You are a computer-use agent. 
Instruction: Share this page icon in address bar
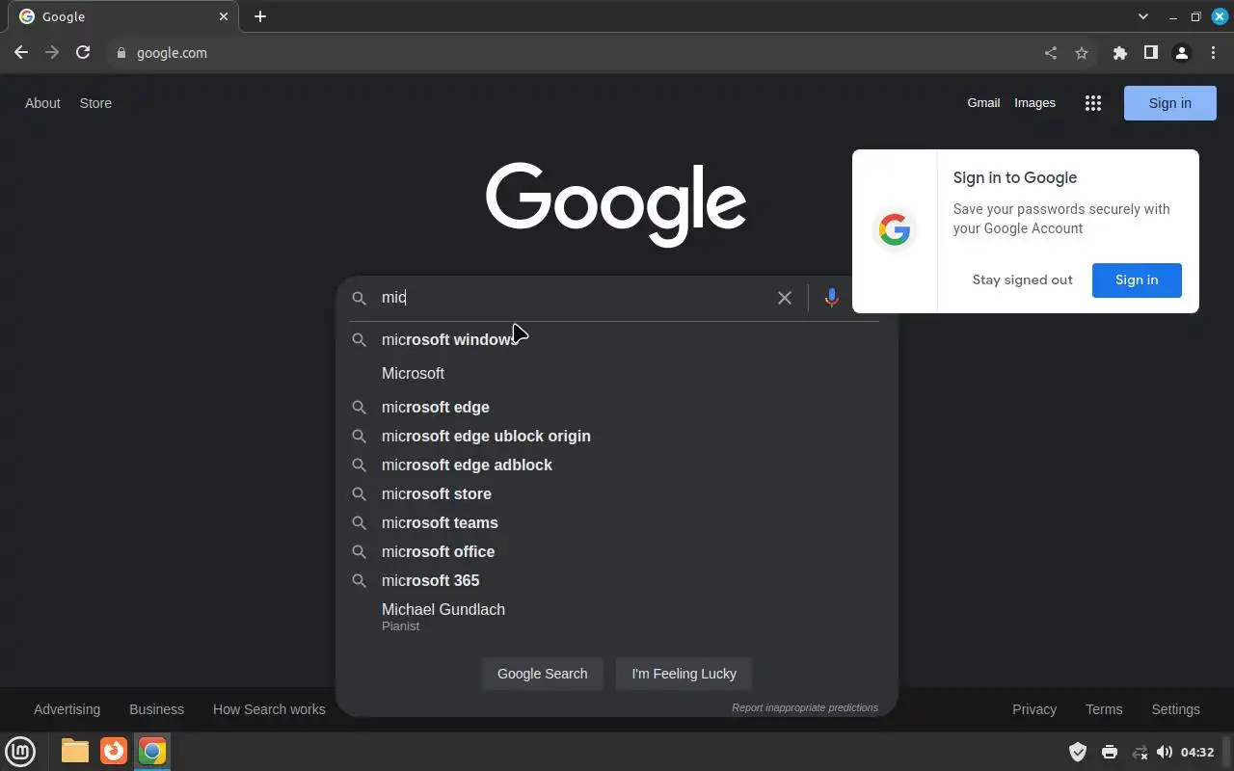click(x=1051, y=53)
